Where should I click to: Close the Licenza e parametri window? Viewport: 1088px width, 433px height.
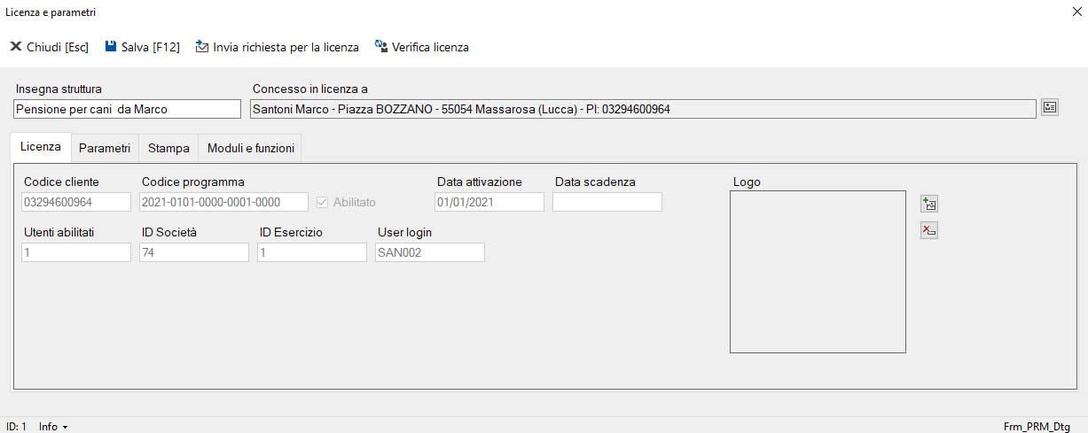(x=1076, y=12)
